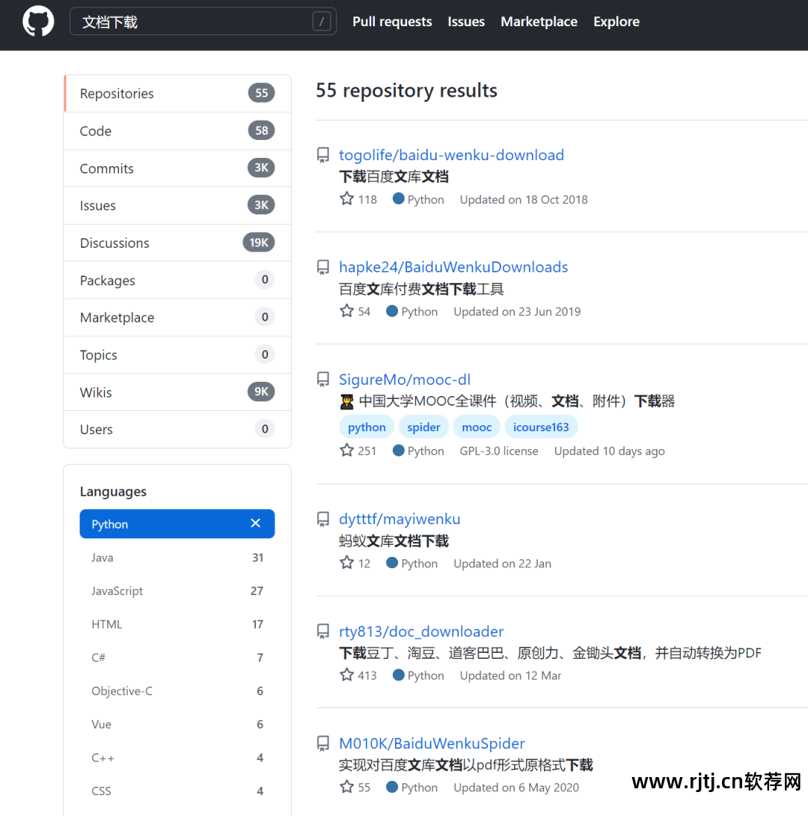Click the star icon showing 413 stars
Viewport: 808px width, 816px height.
[347, 675]
